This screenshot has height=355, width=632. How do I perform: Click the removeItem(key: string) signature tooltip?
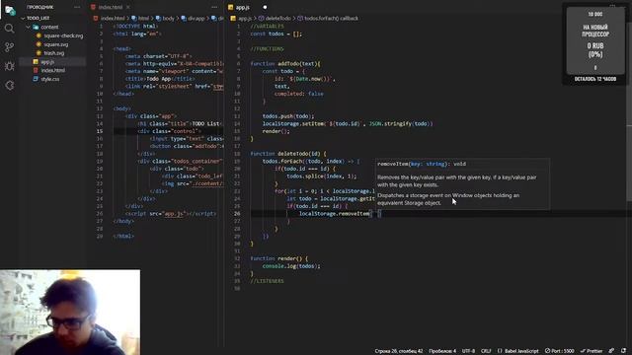coord(422,164)
